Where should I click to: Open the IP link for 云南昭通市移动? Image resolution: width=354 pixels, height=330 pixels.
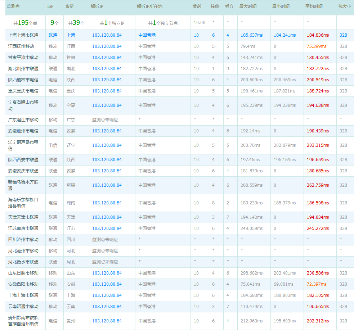107,307
